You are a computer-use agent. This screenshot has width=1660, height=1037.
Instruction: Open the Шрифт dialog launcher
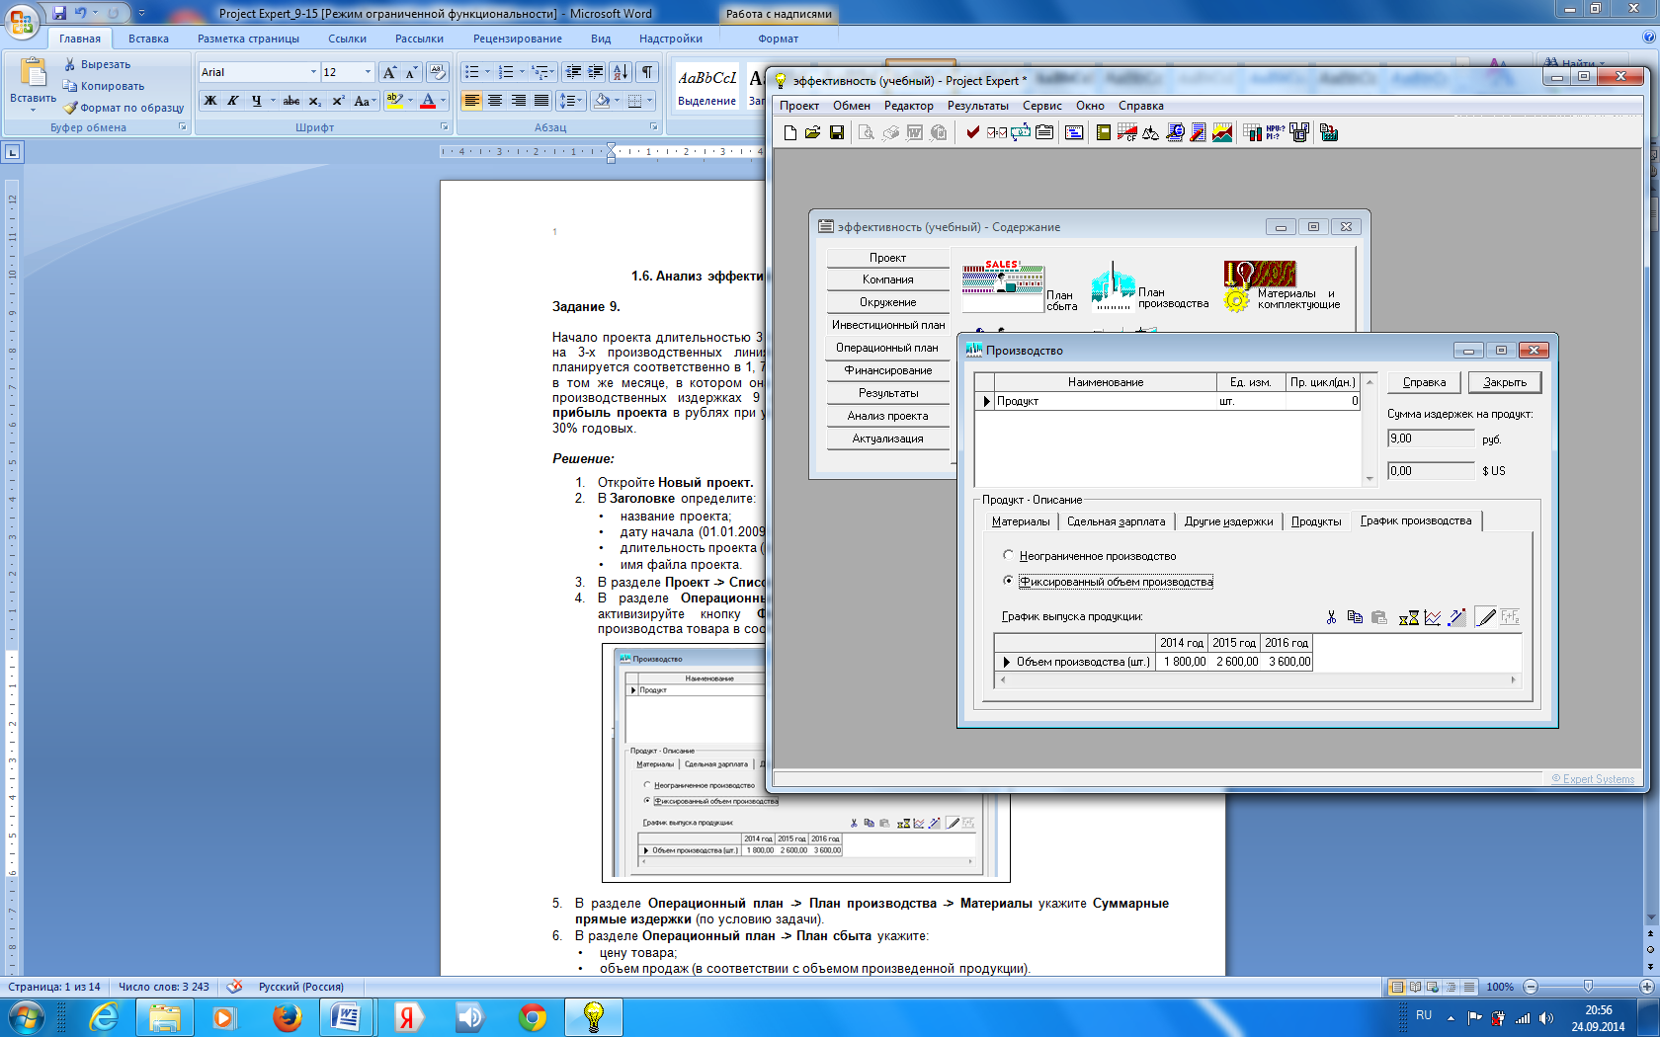click(444, 127)
